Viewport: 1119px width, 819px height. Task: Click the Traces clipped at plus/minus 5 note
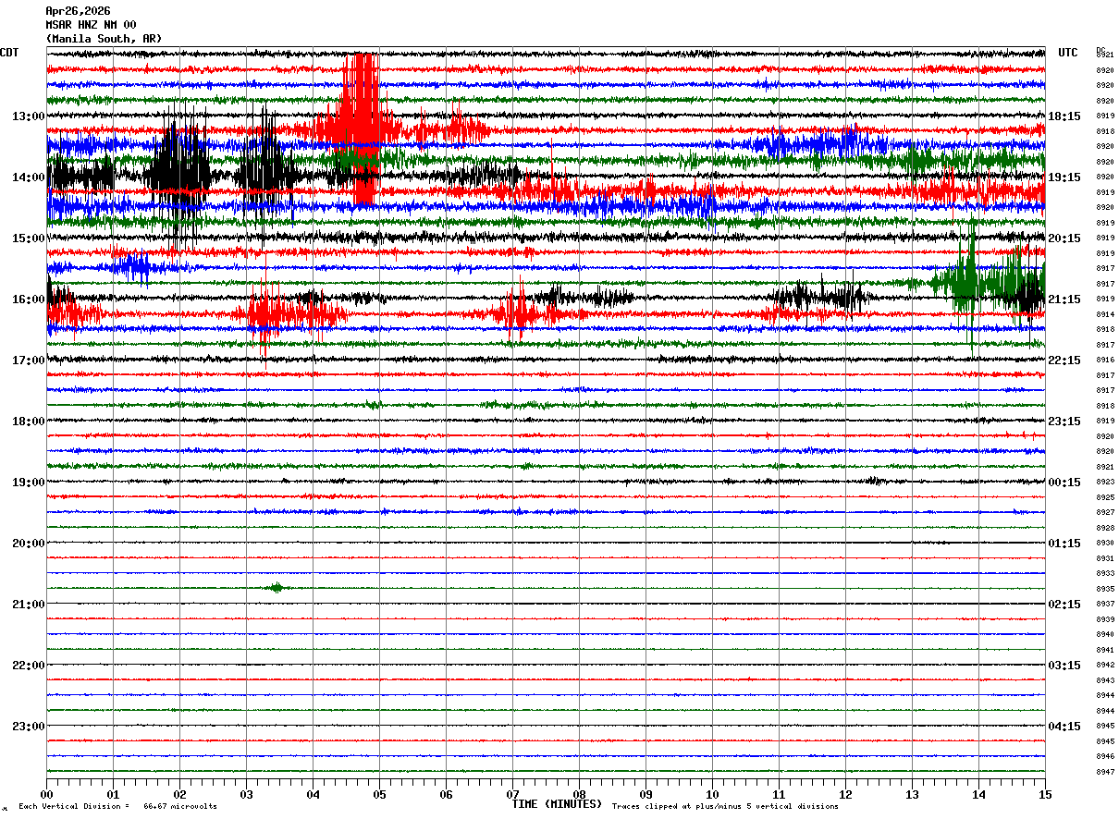725,807
